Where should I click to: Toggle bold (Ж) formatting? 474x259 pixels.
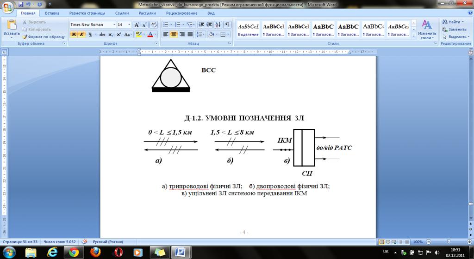pos(74,34)
